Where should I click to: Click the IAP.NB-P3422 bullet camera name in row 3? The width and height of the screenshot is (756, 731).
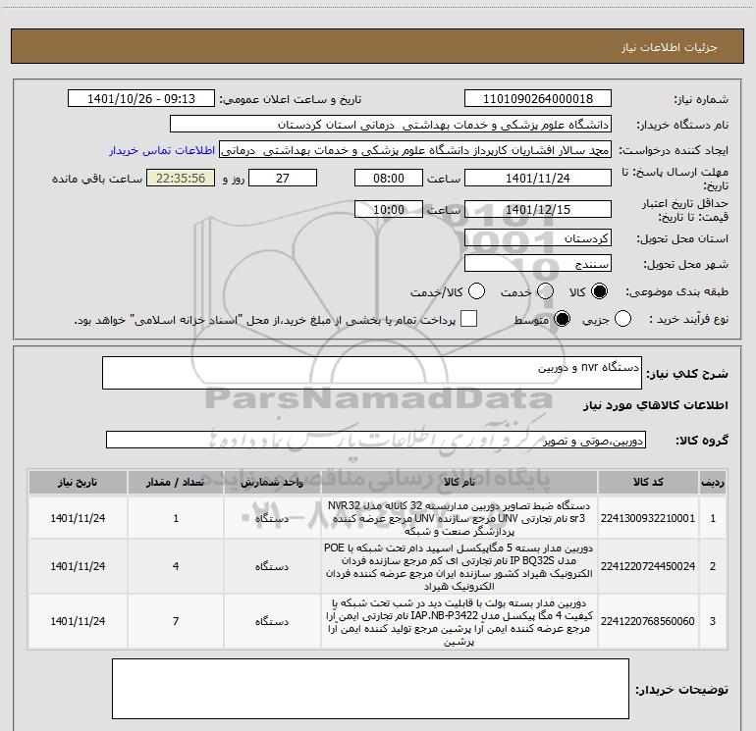tap(459, 622)
